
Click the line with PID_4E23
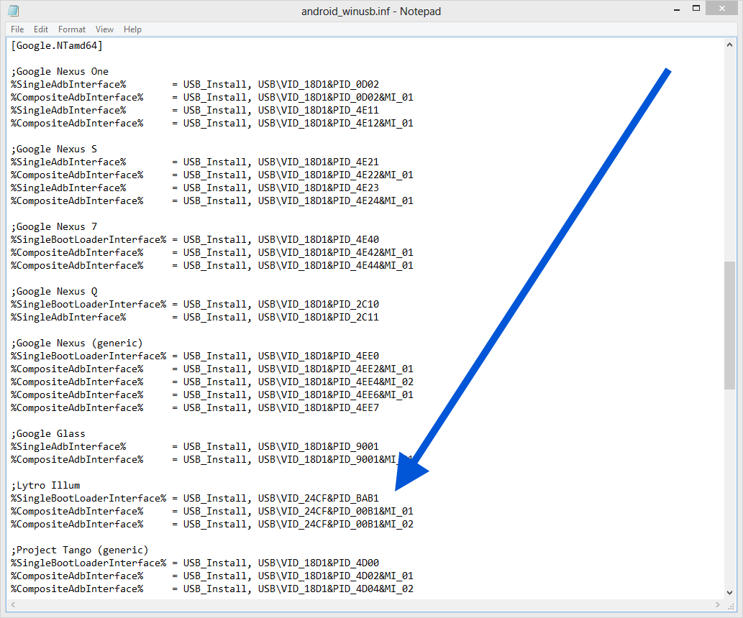[195, 188]
